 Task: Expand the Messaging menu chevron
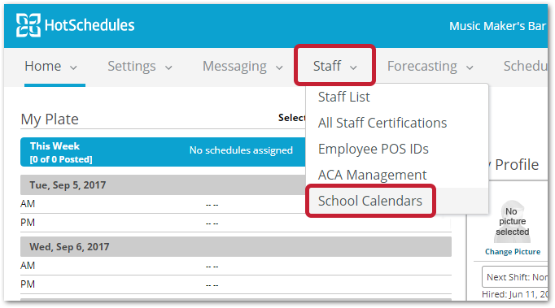[279, 67]
